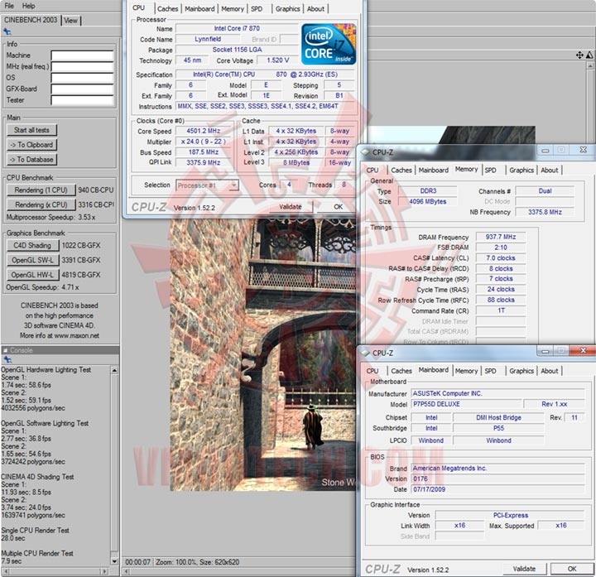Click the console scroll down arrow
Screen dimensions: 596x577
pos(114,561)
